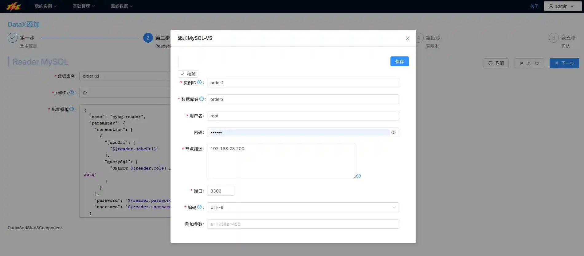The height and width of the screenshot is (256, 584).
Task: Expand the 基础管理 menu
Action: coord(84,6)
